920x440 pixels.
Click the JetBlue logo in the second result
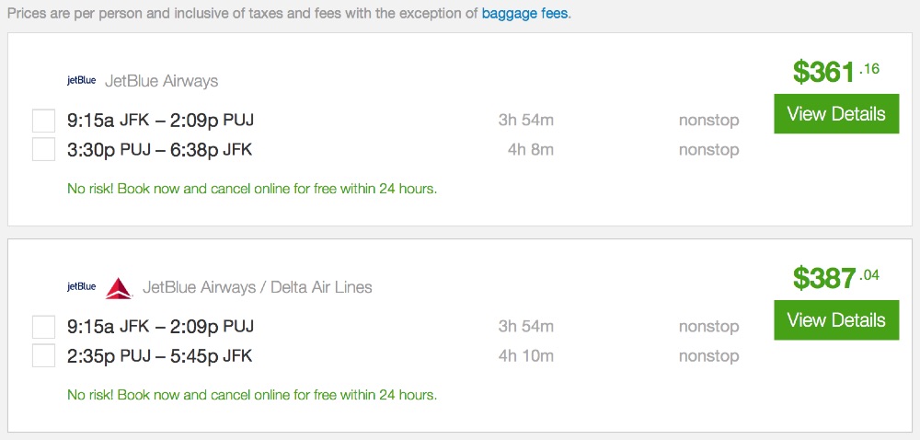click(x=81, y=287)
